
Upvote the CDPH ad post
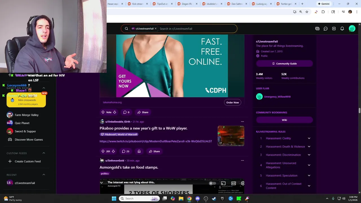click(103, 112)
